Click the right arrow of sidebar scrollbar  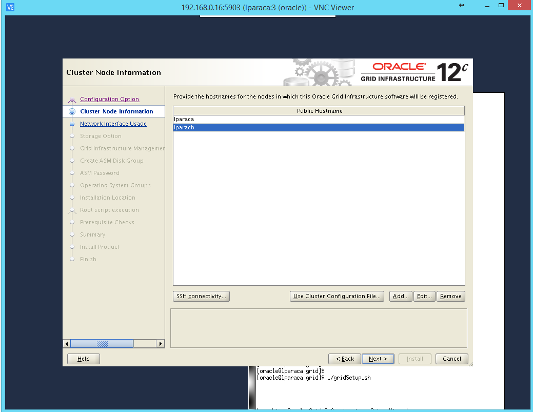click(161, 344)
